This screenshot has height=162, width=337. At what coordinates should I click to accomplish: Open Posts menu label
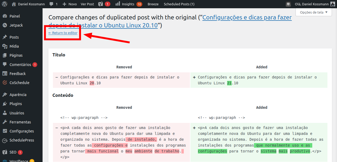point(14,37)
